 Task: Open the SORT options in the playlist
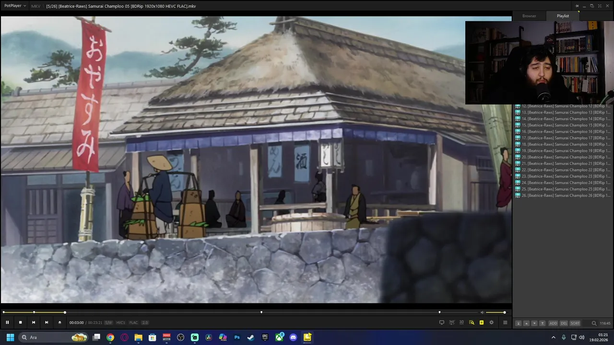coord(575,323)
